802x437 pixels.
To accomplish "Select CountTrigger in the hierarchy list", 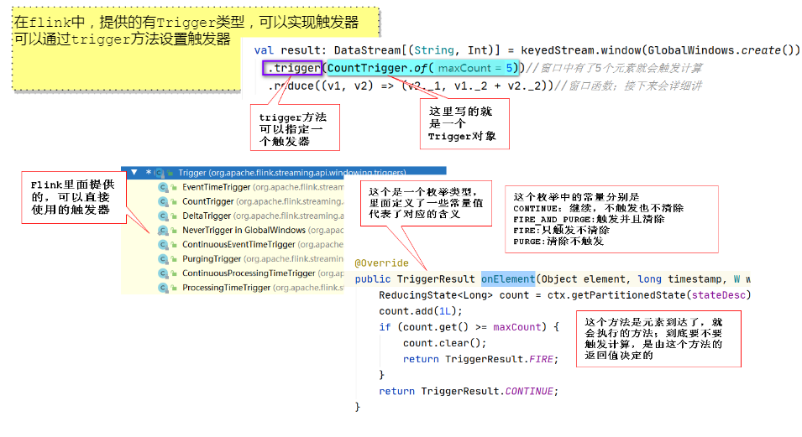I will 207,201.
